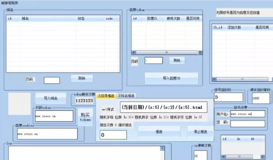
Task: Focus the 密码 field in 拨号设置
Action: tap(248, 124)
